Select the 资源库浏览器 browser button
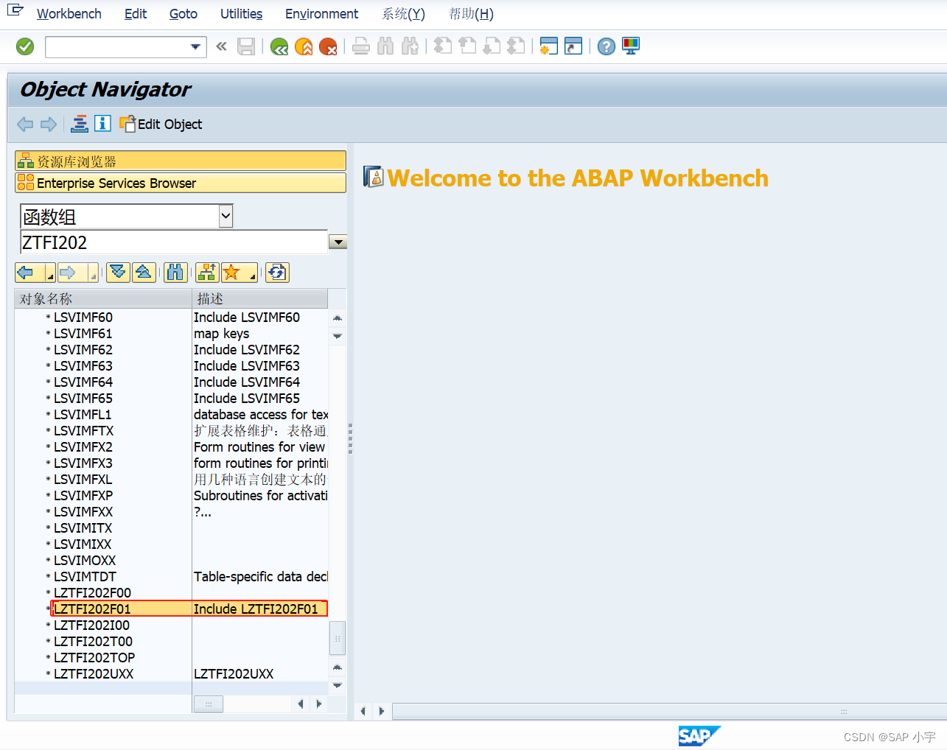The width and height of the screenshot is (947, 750). coord(181,161)
